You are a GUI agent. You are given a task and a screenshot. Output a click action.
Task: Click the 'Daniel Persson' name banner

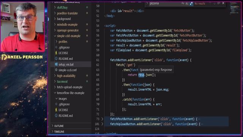(22, 57)
